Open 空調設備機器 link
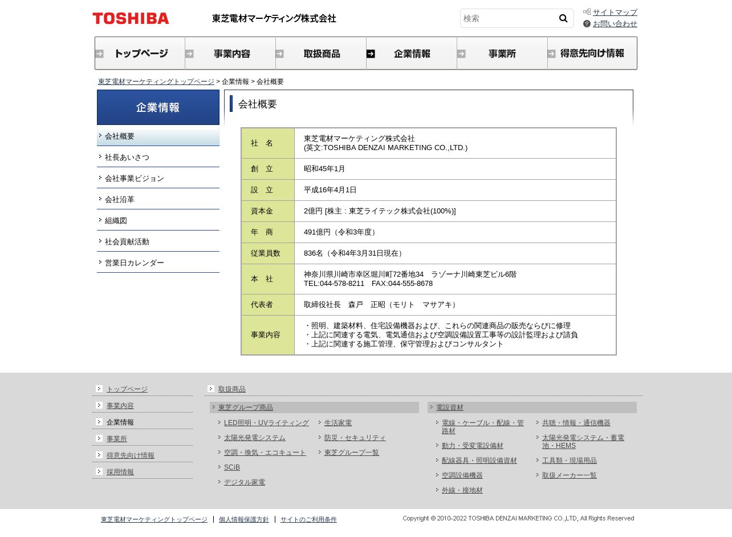Image resolution: width=732 pixels, height=537 pixels. (462, 475)
